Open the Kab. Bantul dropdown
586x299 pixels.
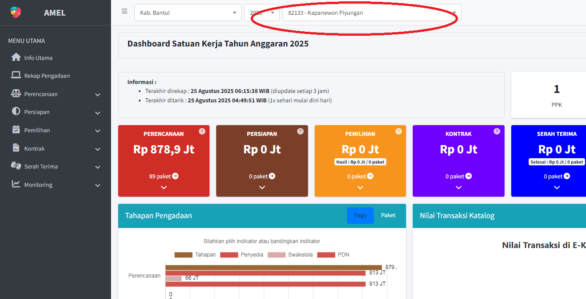188,13
